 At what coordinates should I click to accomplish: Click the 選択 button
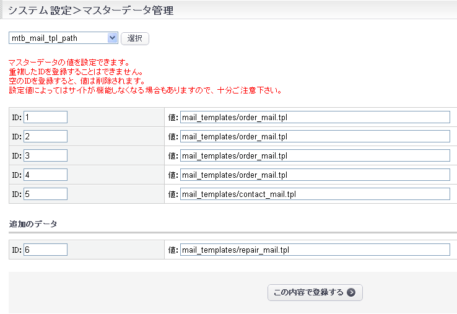tap(135, 38)
